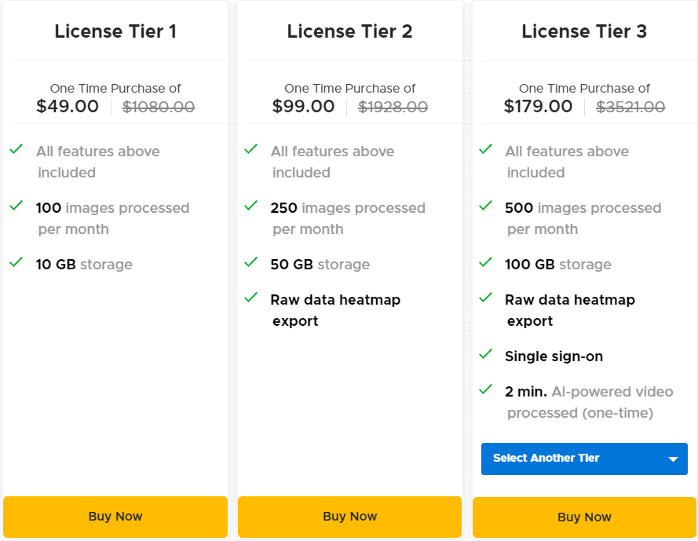Click the checkmark beside Tier 1 storage feature
Viewport: 698px width, 541px height.
tap(16, 264)
